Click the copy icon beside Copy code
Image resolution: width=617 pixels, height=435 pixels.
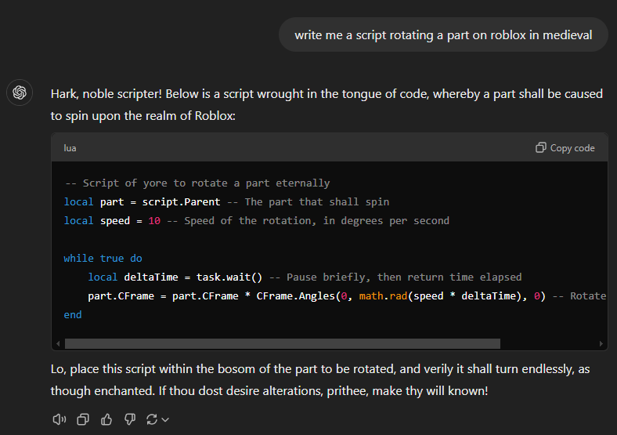click(541, 148)
